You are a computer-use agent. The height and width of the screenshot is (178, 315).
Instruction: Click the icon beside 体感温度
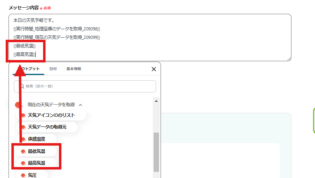point(23,139)
